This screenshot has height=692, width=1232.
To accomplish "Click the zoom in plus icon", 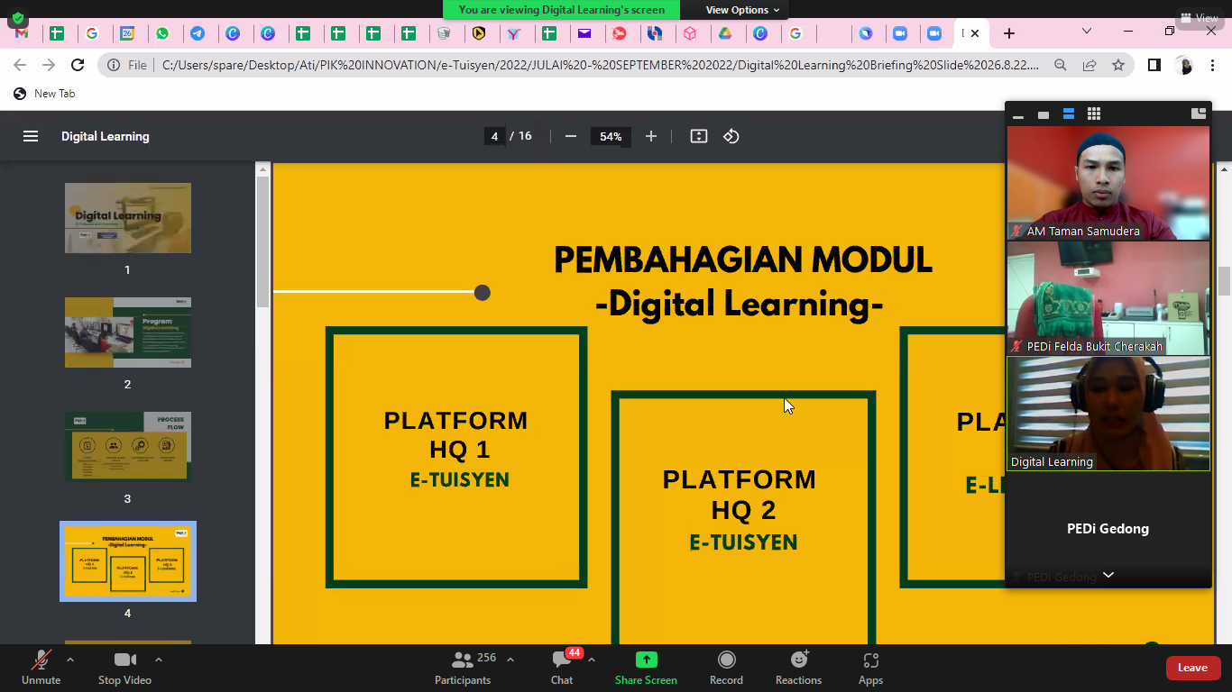I will pos(651,136).
